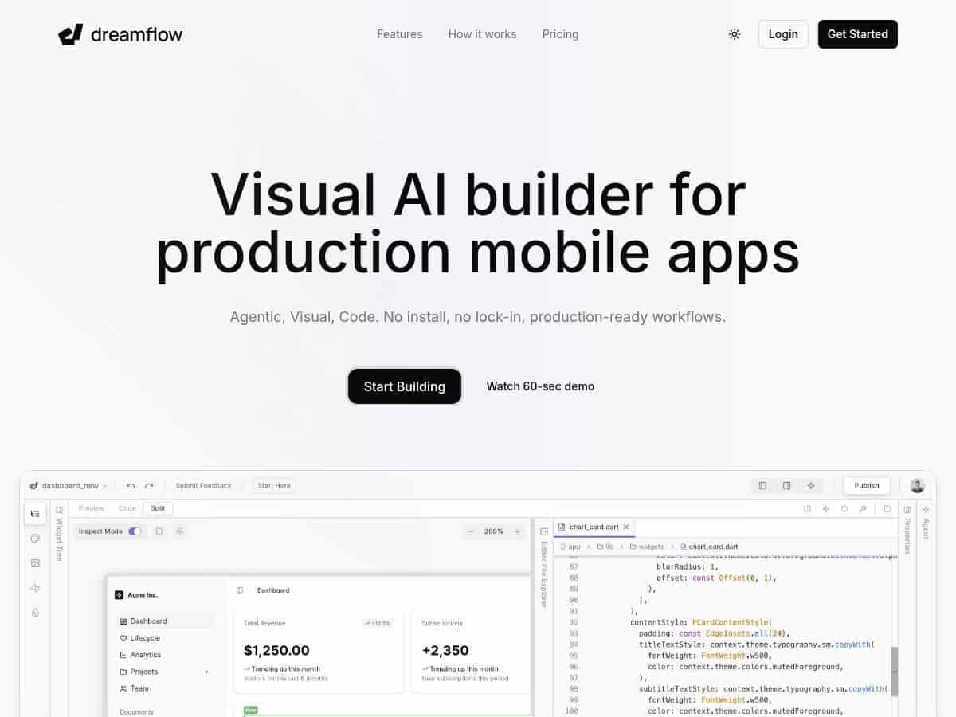Open the globe panel icon in the sidebar

35,539
